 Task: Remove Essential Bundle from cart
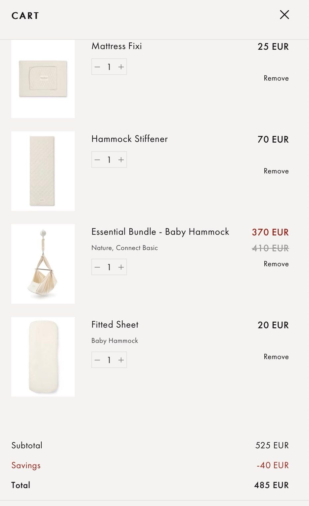tap(276, 264)
